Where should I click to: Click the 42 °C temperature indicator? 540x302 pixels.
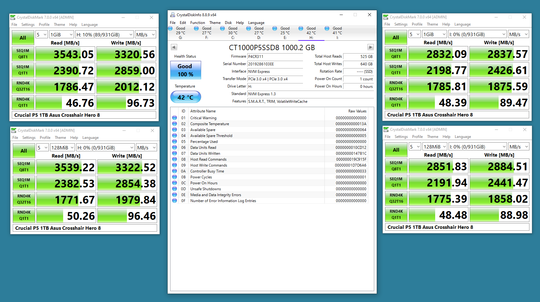186,97
